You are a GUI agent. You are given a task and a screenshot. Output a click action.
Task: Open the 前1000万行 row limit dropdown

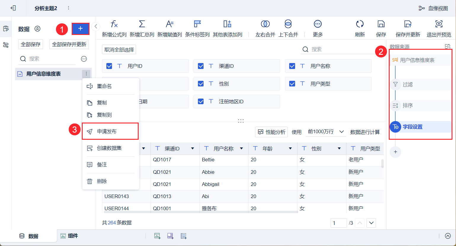(x=326, y=132)
